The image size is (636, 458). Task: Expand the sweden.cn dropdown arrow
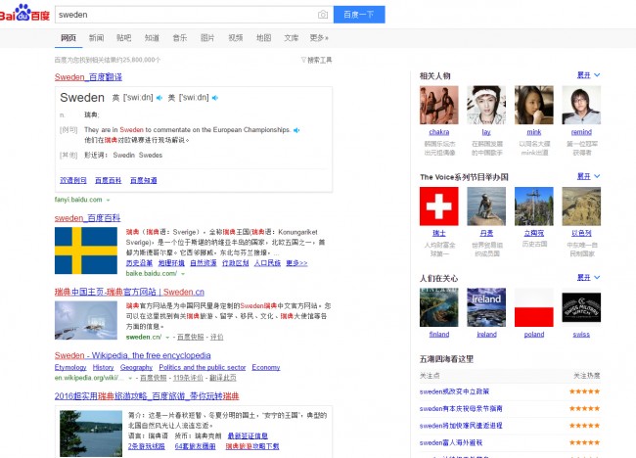(x=167, y=338)
